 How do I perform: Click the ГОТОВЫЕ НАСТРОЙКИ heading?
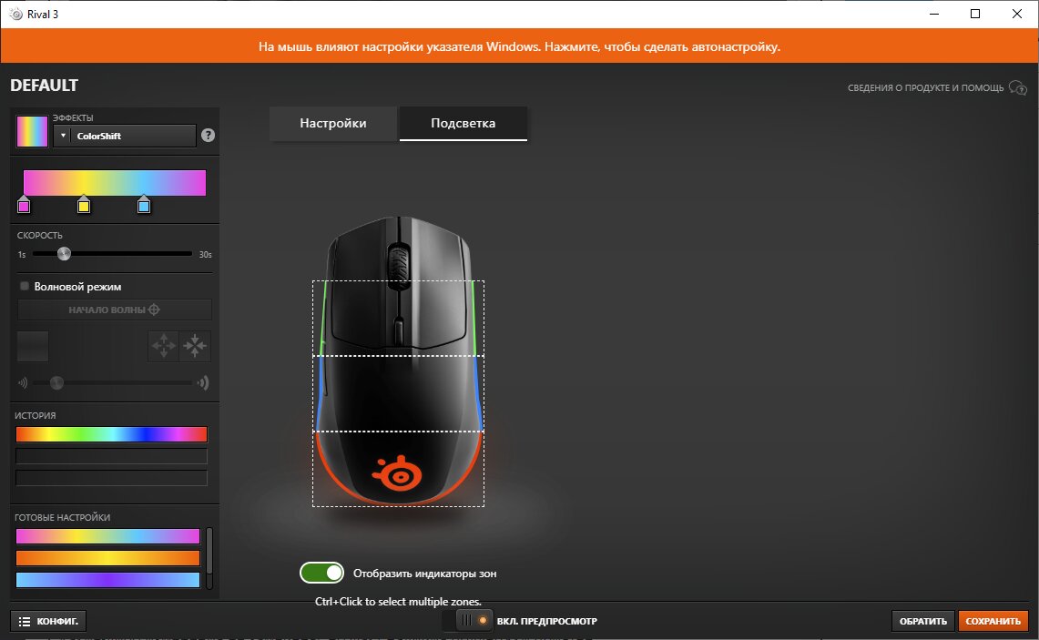click(x=62, y=517)
